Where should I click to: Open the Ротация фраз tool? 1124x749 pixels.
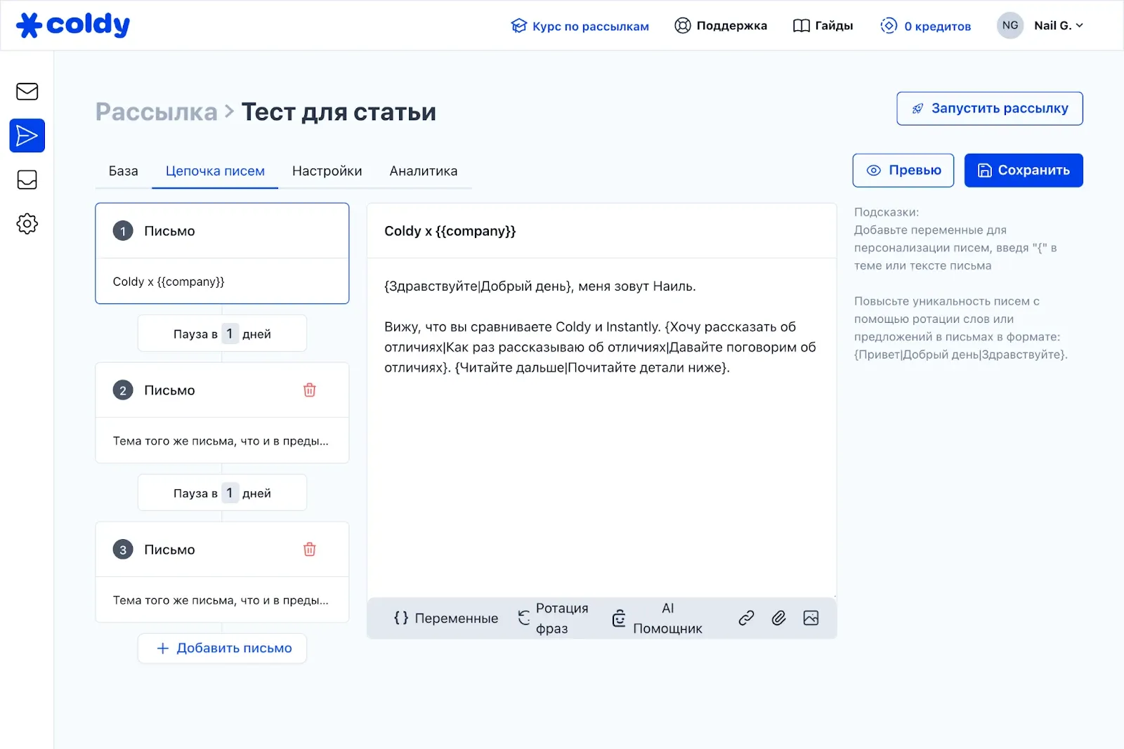tap(554, 618)
